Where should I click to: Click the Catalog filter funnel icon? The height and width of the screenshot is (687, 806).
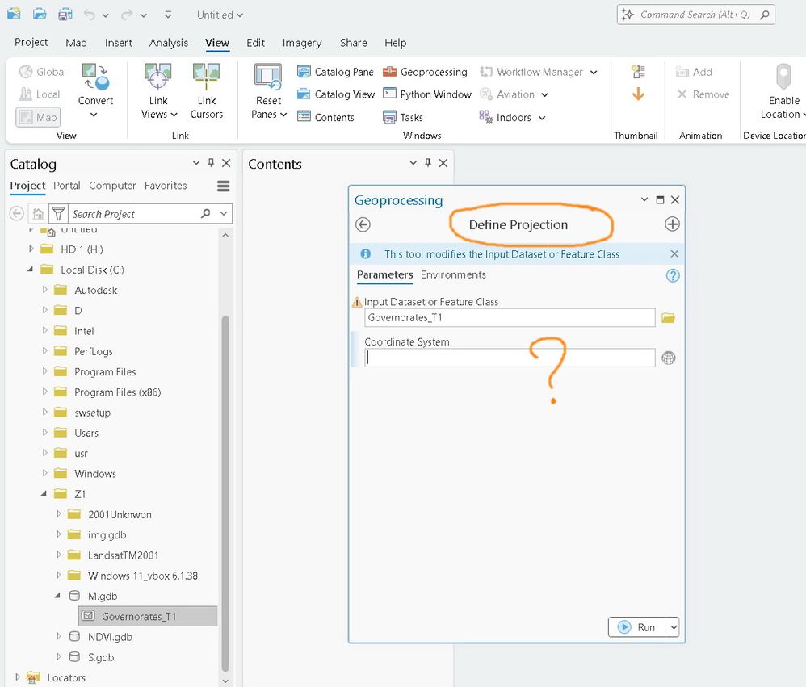click(x=58, y=213)
